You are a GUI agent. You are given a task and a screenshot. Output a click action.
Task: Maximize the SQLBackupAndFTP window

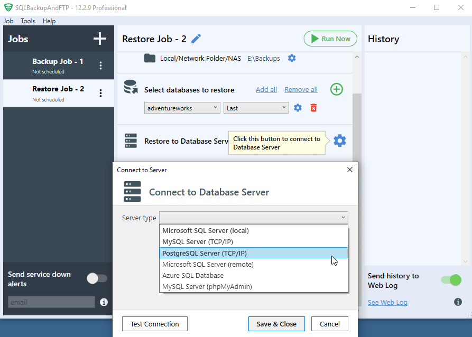click(x=437, y=7)
